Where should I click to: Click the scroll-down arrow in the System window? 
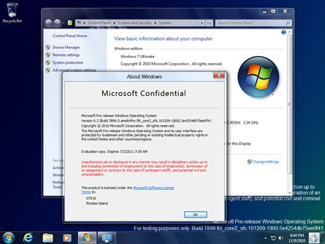pyautogui.click(x=289, y=193)
